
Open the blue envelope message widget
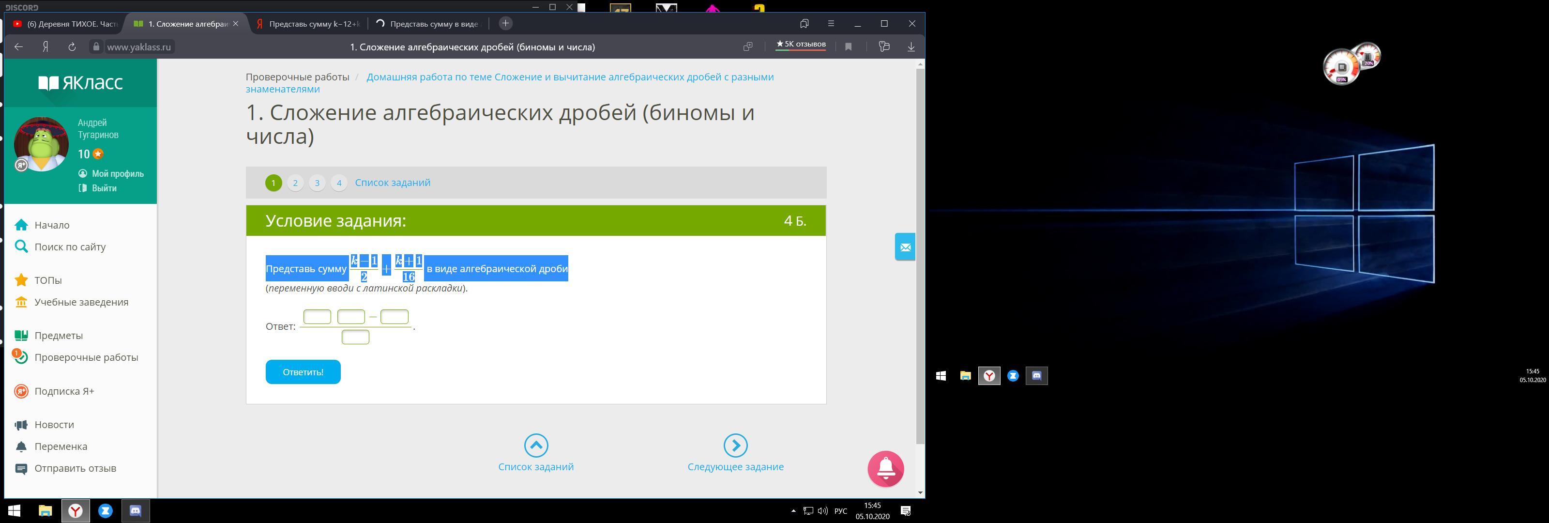point(905,247)
